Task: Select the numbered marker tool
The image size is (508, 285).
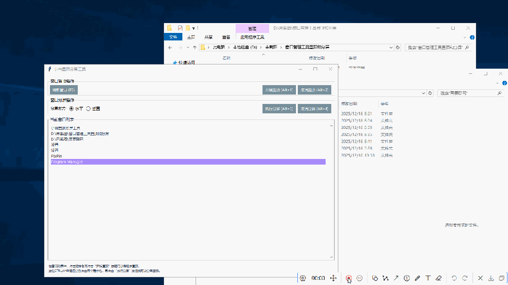Action: pyautogui.click(x=407, y=278)
